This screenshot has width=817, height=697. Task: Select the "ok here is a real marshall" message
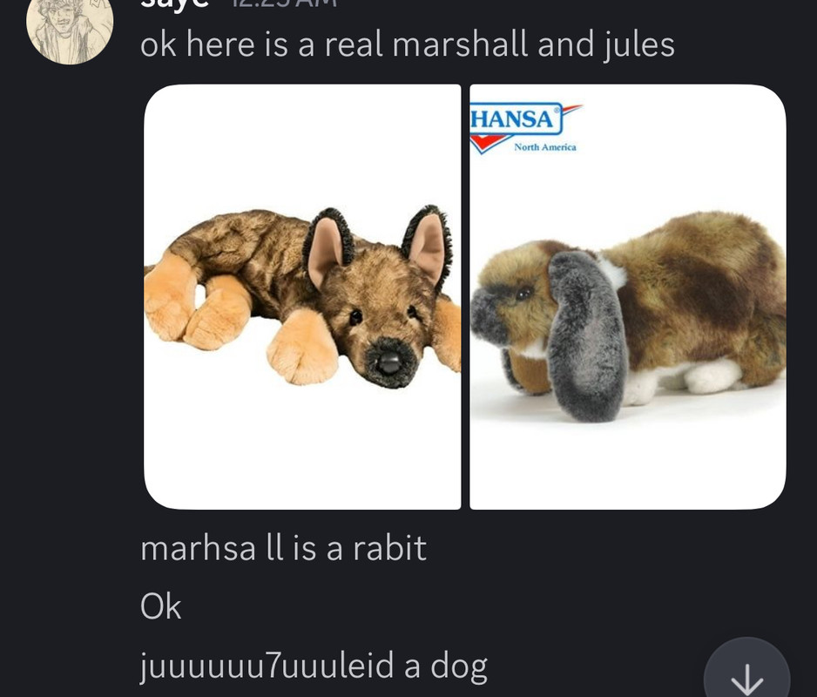pyautogui.click(x=408, y=44)
